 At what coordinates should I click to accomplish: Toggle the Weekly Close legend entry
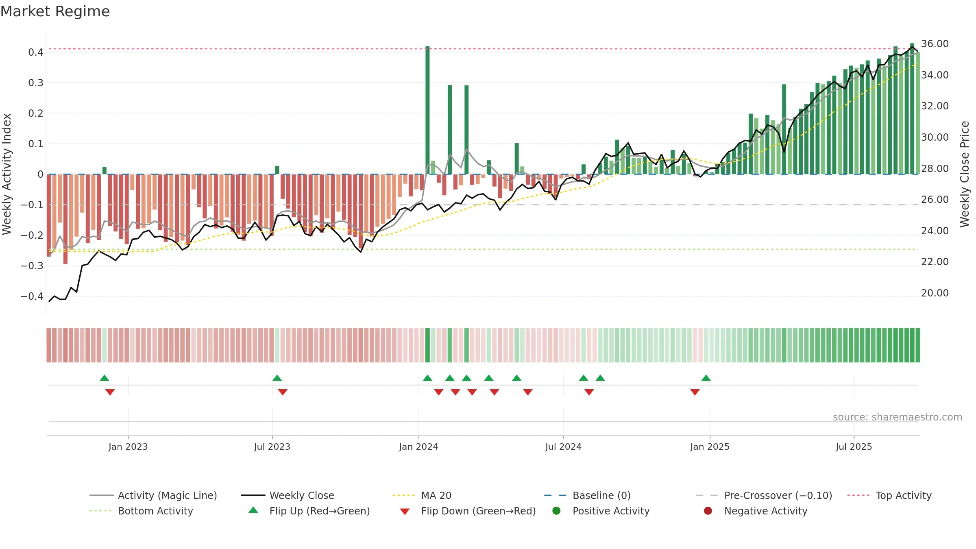[x=288, y=495]
